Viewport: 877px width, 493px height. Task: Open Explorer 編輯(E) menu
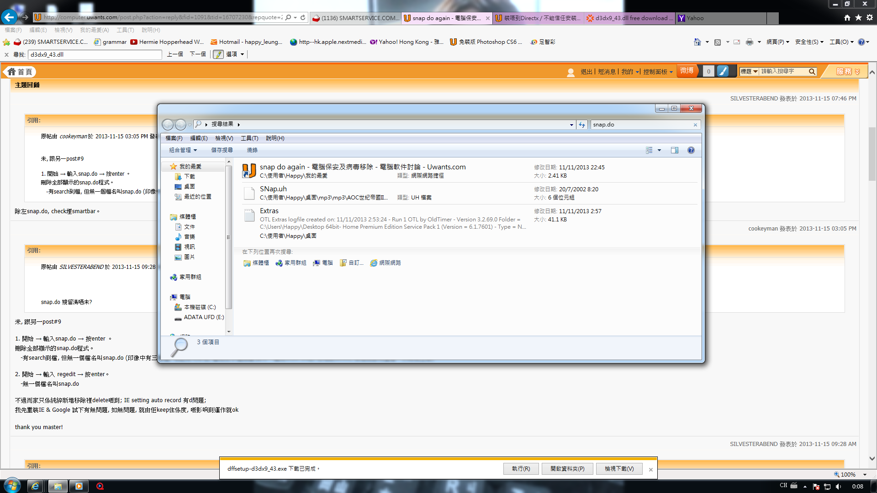click(199, 138)
